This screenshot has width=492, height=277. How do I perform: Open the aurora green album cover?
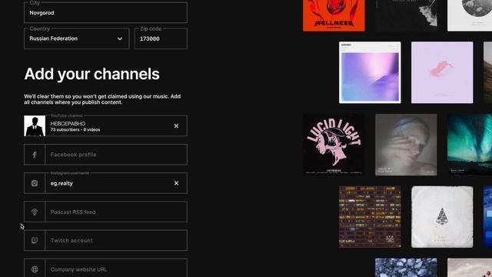pos(470,145)
